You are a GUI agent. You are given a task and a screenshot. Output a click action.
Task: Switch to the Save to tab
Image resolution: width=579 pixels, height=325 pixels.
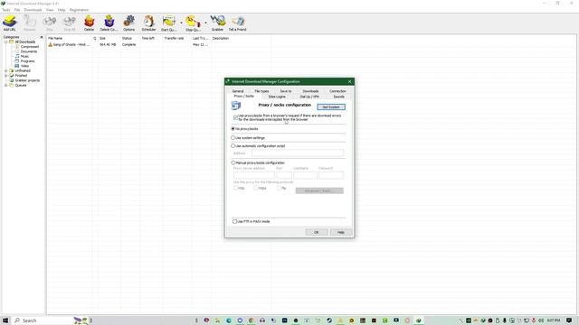[x=286, y=91]
